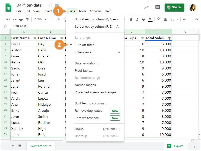The width and height of the screenshot is (201, 151).
Task: Click the comment history icon
Action: coord(158,7)
